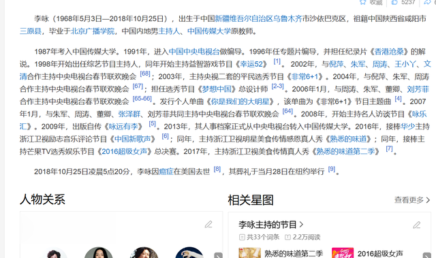Click the thumbs-up like icon
Screen dimensions: 436x258
click(394, 2)
